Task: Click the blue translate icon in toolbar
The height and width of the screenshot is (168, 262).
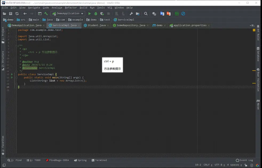Action: pos(162,14)
